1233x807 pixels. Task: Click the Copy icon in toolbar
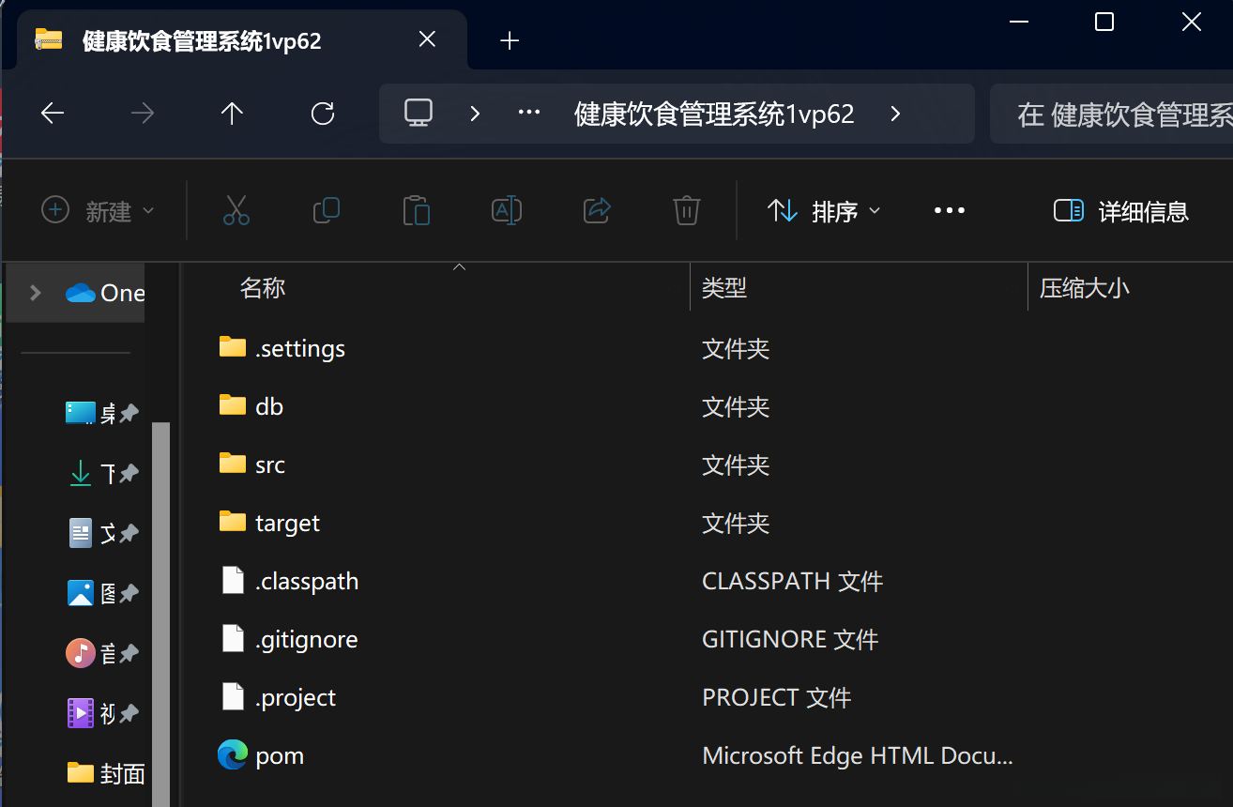(326, 210)
